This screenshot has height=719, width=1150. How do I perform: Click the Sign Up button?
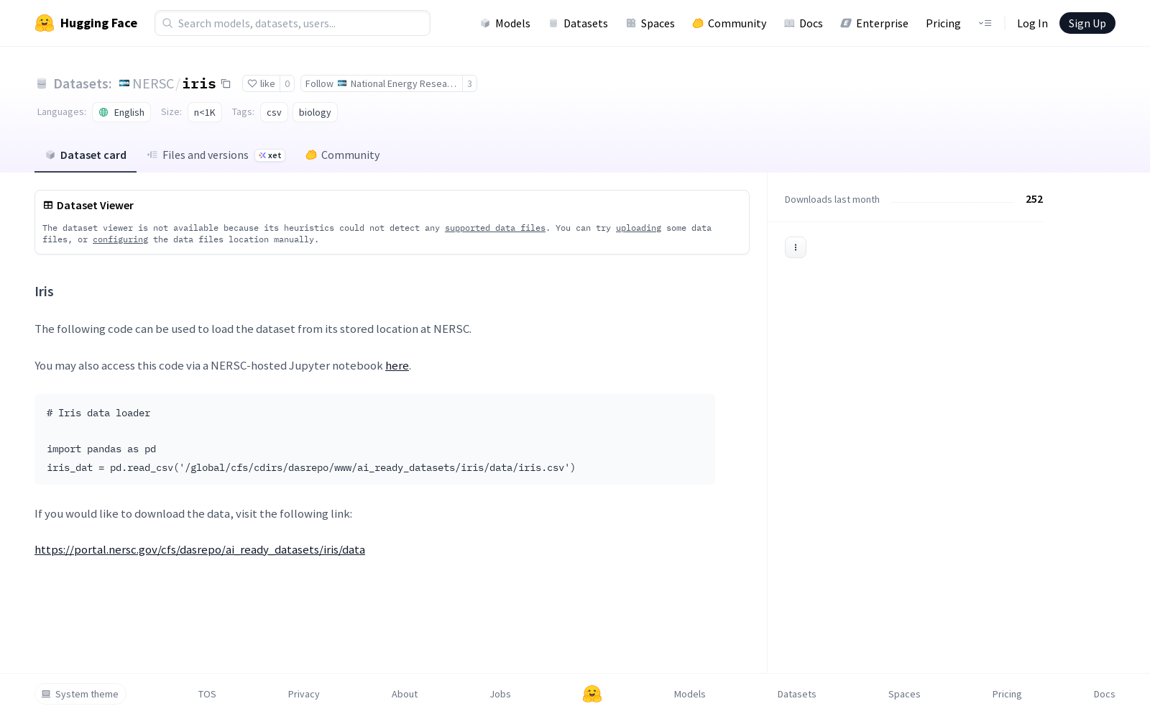[1087, 23]
